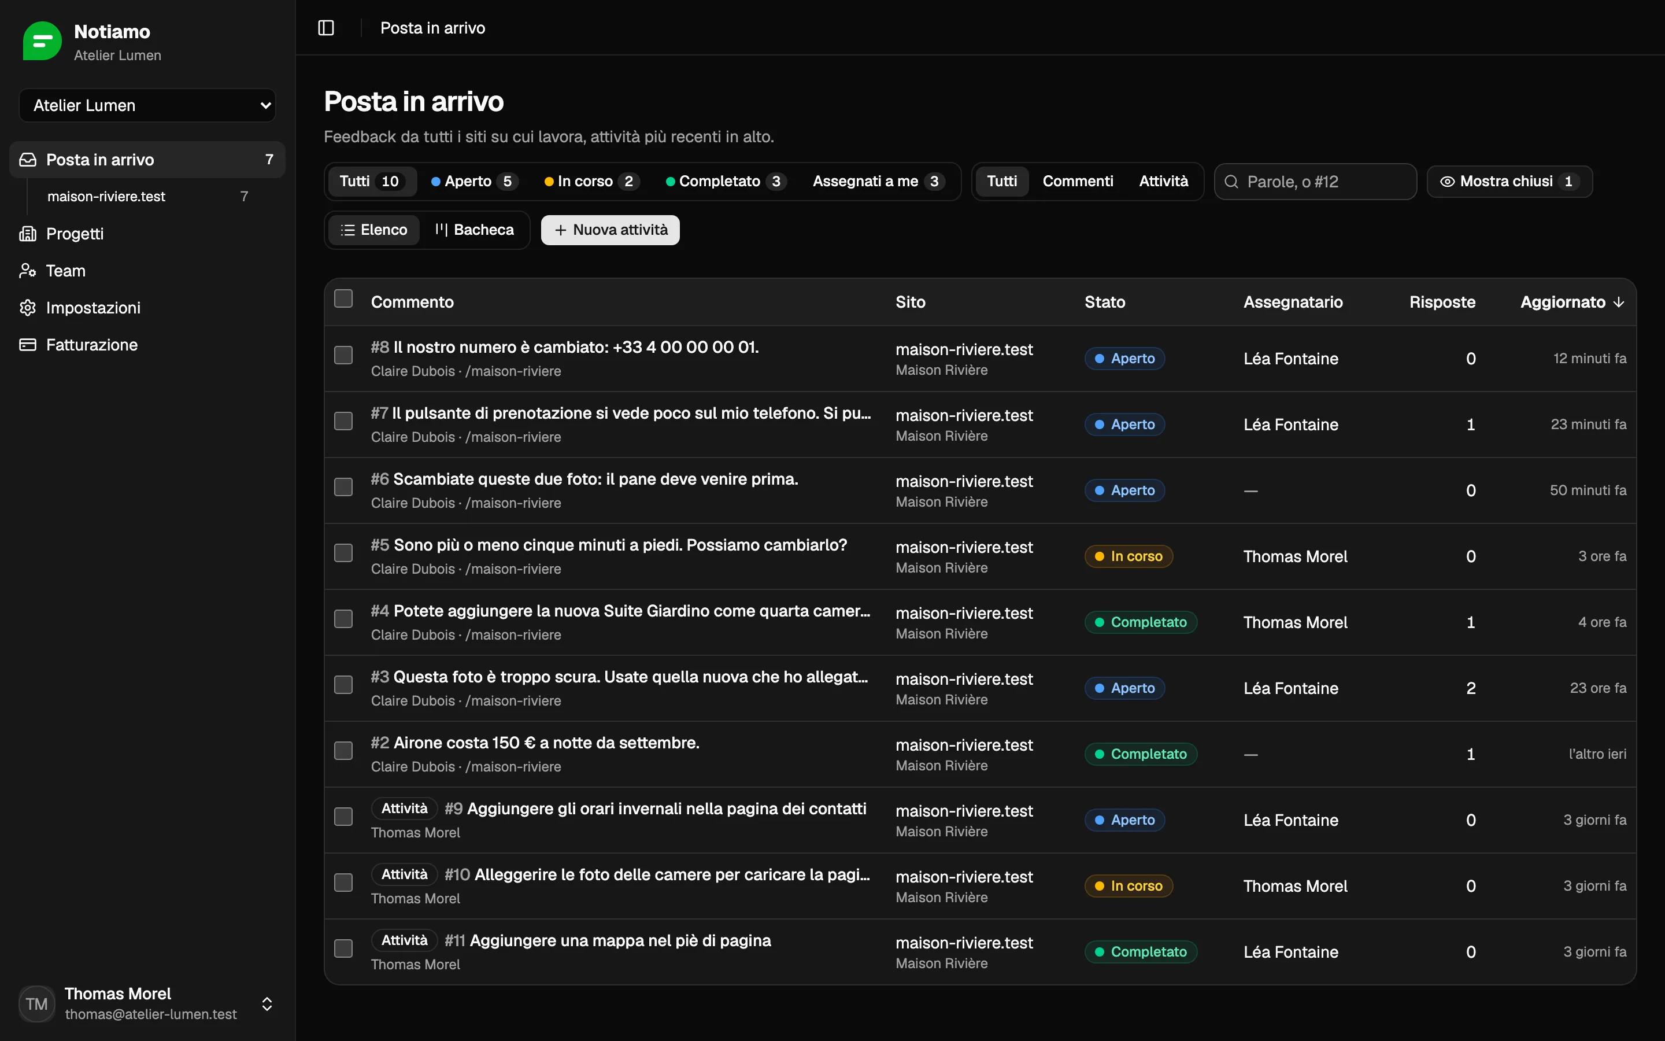The height and width of the screenshot is (1041, 1665).
Task: Toggle Mostra chiusi visibility
Action: pyautogui.click(x=1509, y=181)
